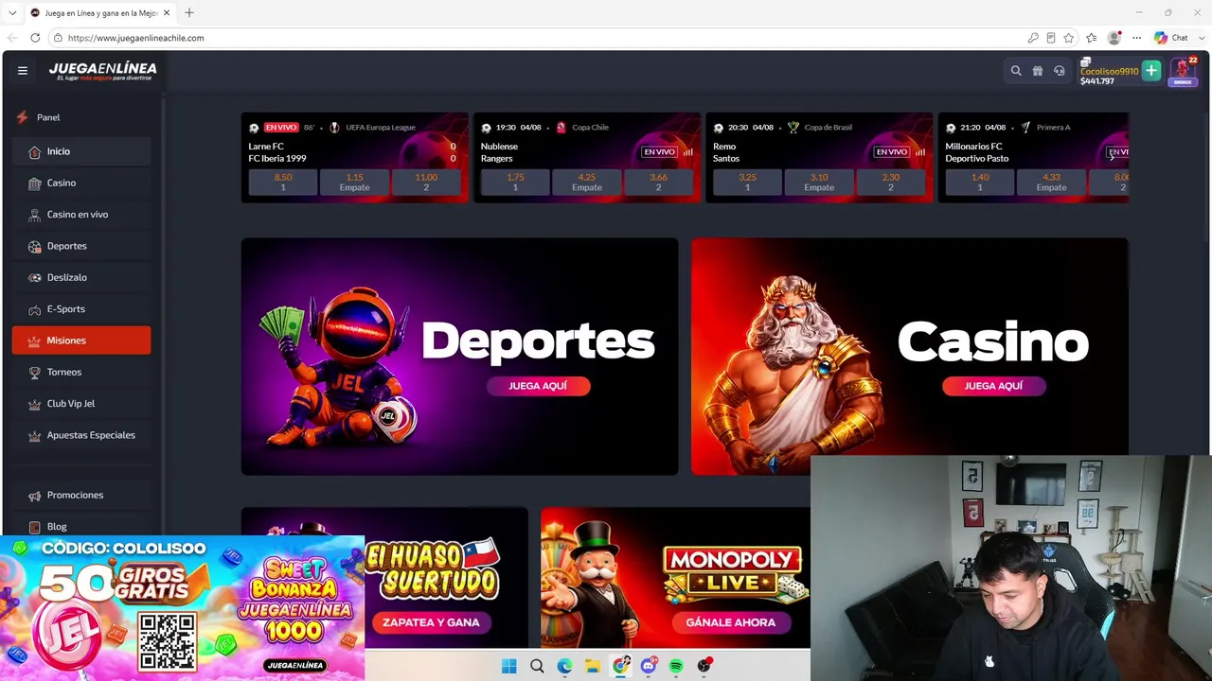
Task: Select the Panel item in sidebar
Action: click(48, 117)
